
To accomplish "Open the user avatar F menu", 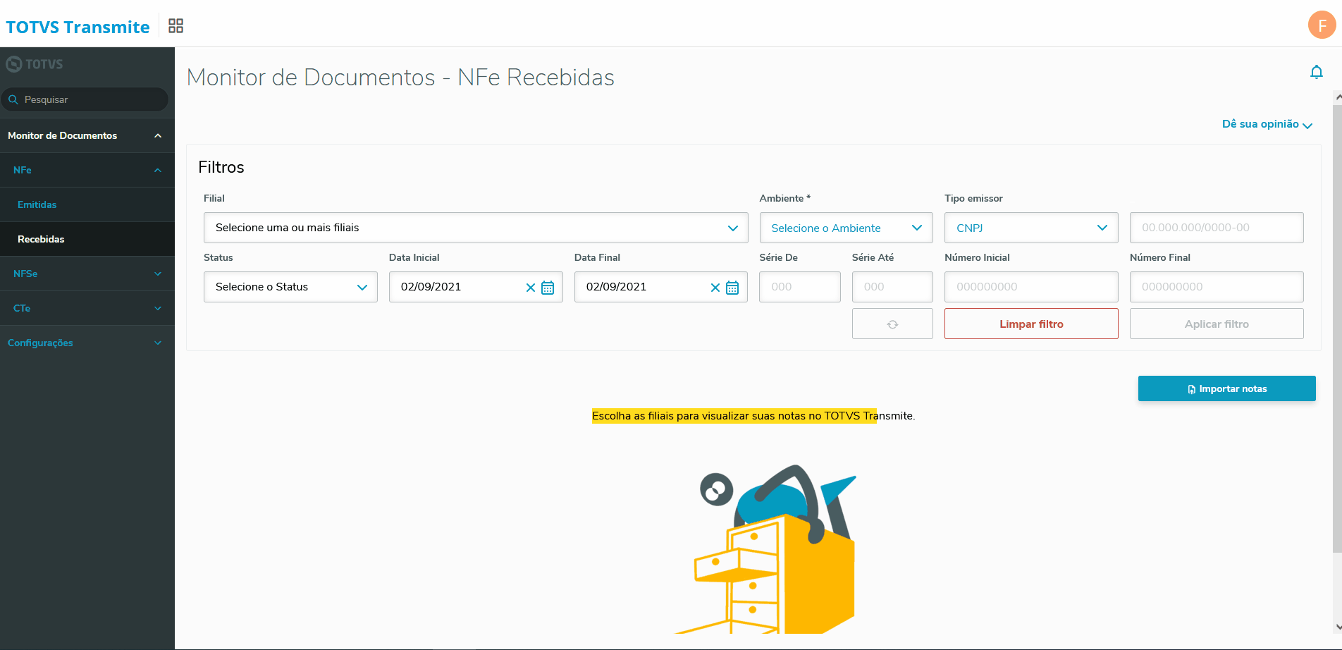I will click(1322, 25).
